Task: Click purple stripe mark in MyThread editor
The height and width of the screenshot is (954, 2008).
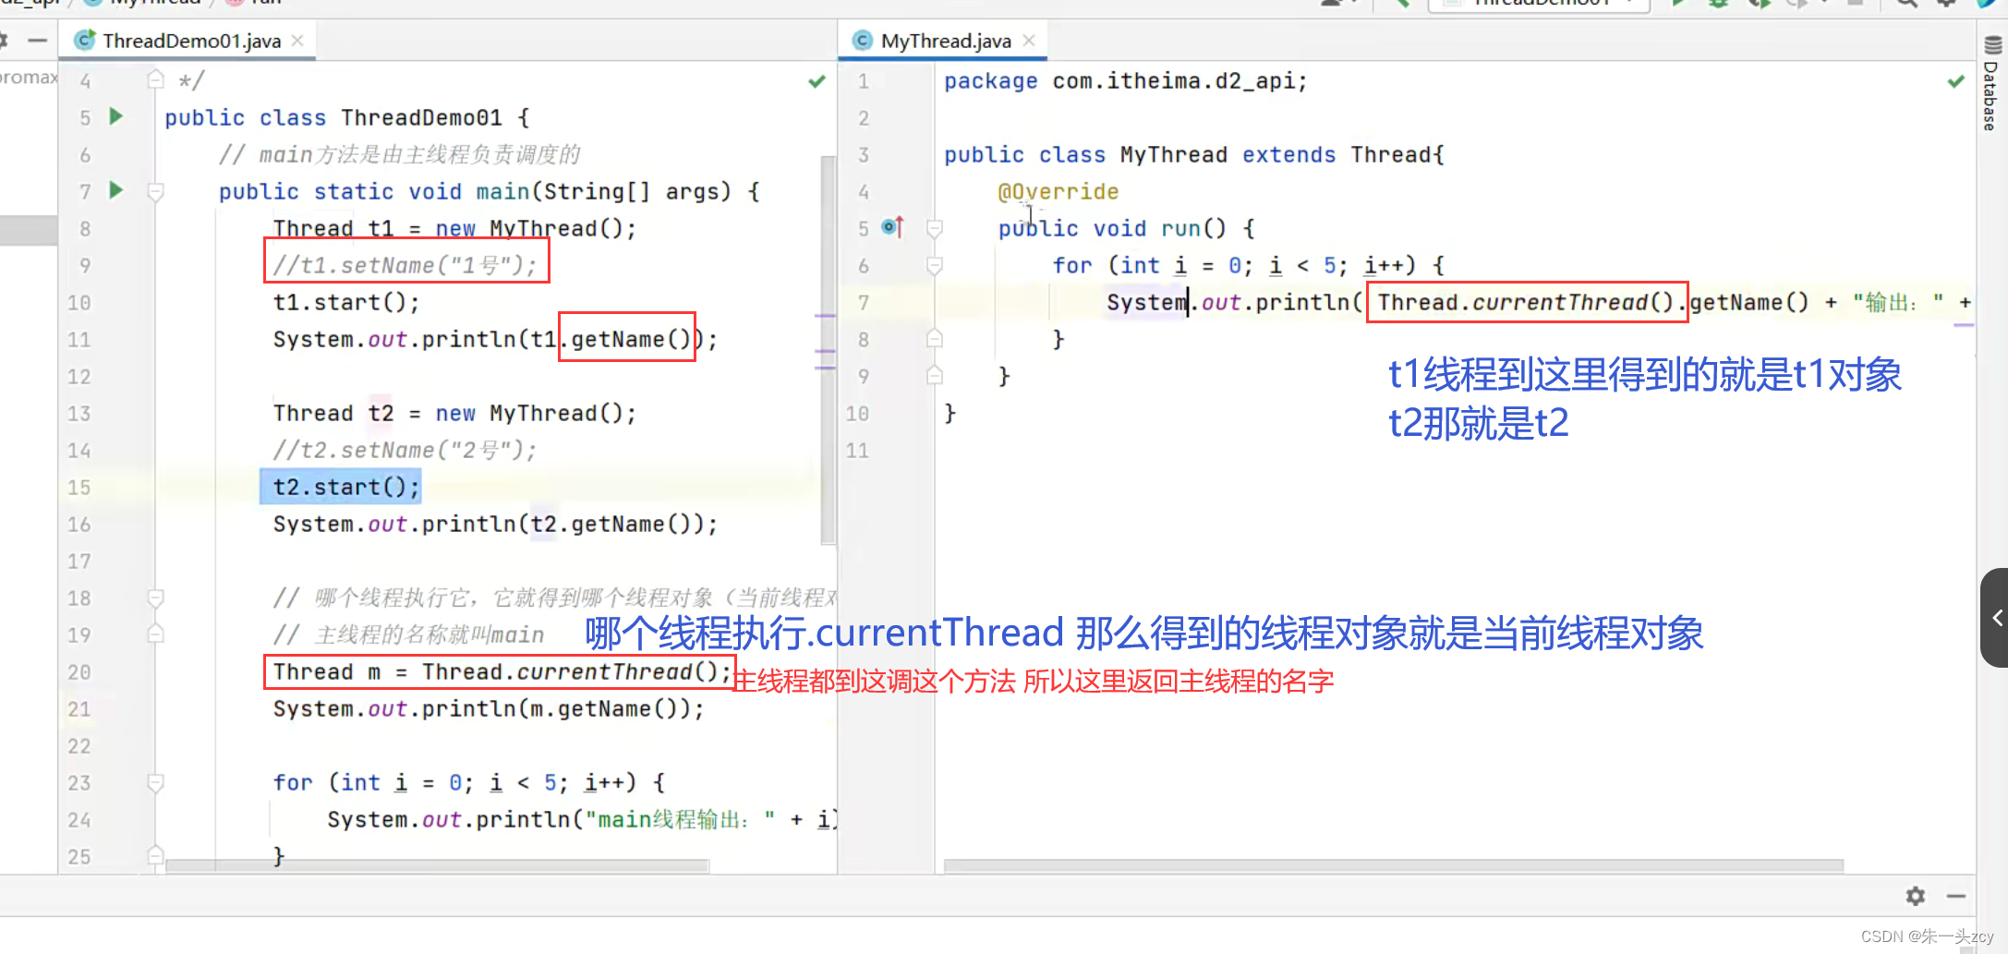Action: (x=1965, y=325)
